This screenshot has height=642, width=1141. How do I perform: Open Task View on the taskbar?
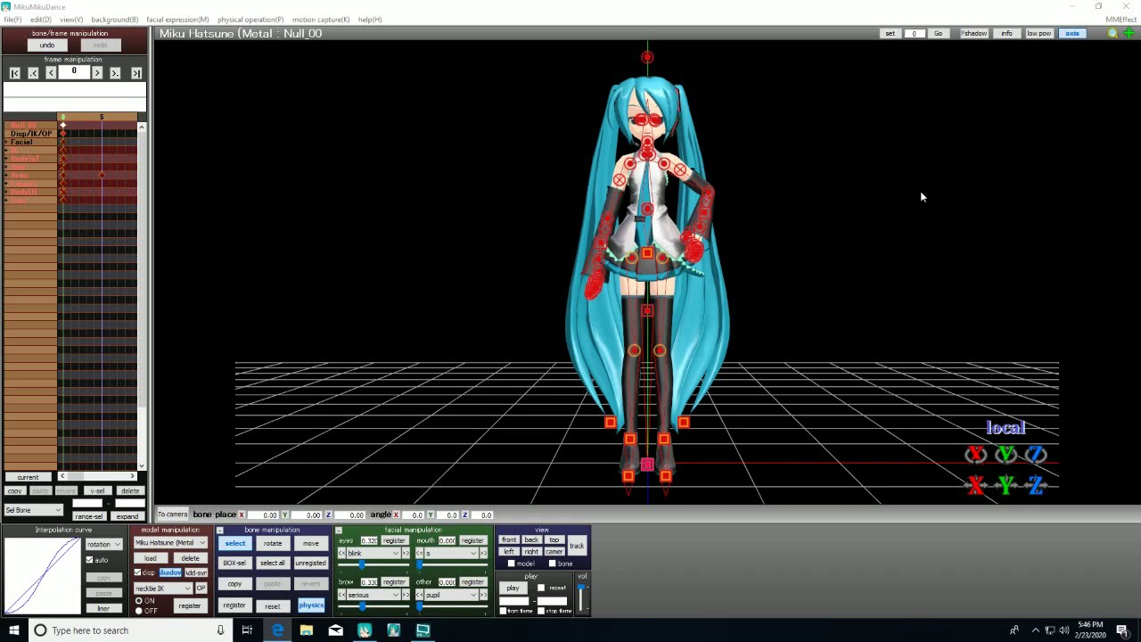[x=247, y=630]
